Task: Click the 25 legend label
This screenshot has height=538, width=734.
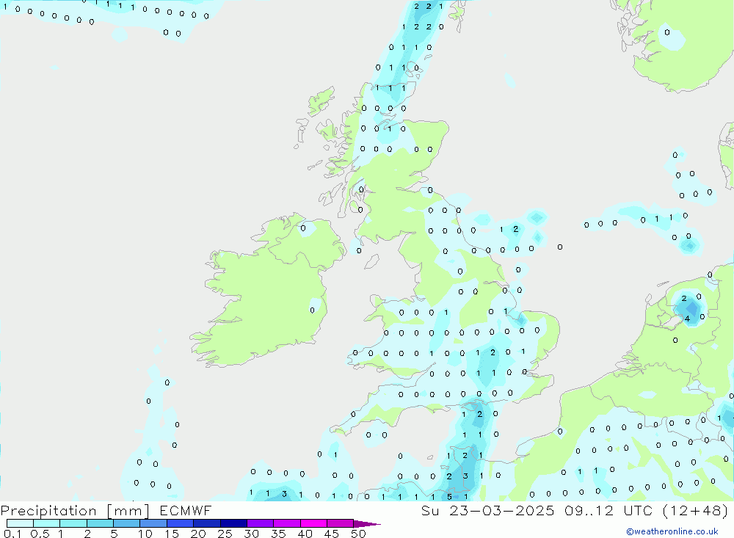Action: pos(225,534)
